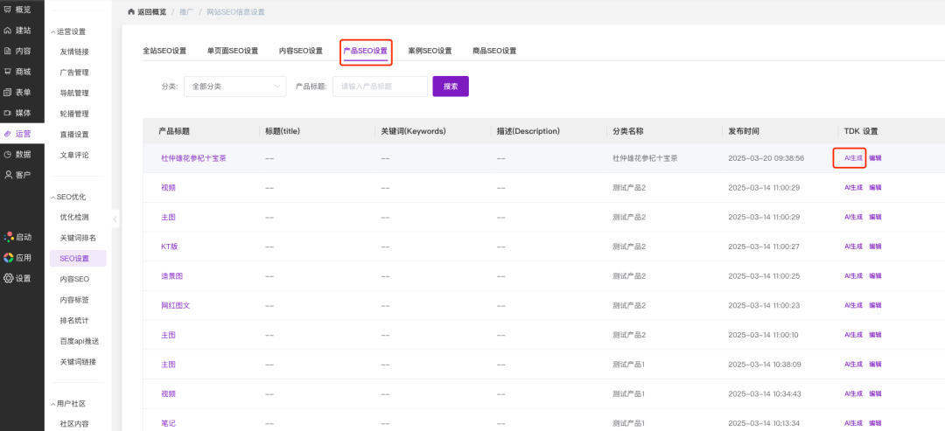Click AI生成 for 杜仲雄花参杞十宝茶 row
Screen dimensions: 945x431
(853, 158)
